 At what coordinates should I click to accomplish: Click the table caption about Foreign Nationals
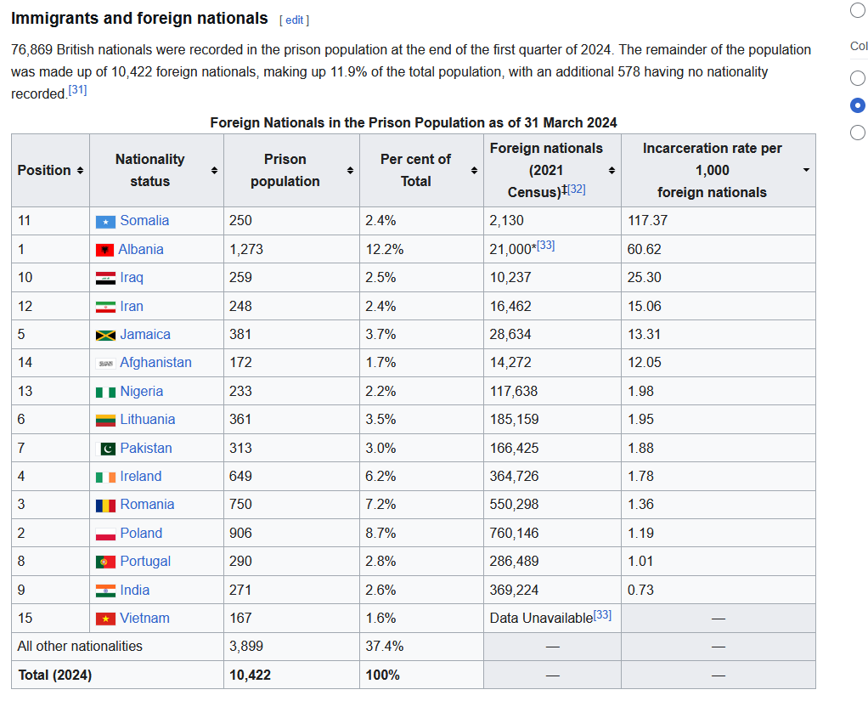tap(414, 123)
